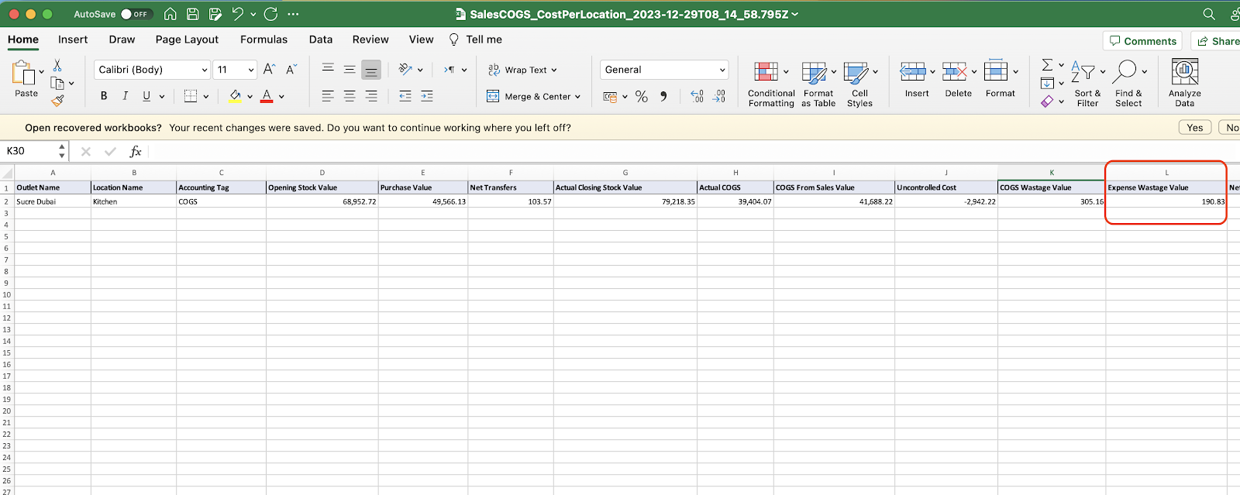The image size is (1240, 495).
Task: Open the Page Layout tab
Action: [x=187, y=40]
